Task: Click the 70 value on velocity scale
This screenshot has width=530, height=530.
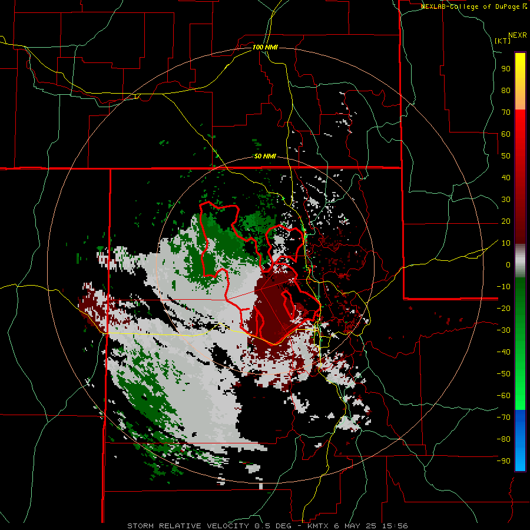Action: (x=506, y=112)
